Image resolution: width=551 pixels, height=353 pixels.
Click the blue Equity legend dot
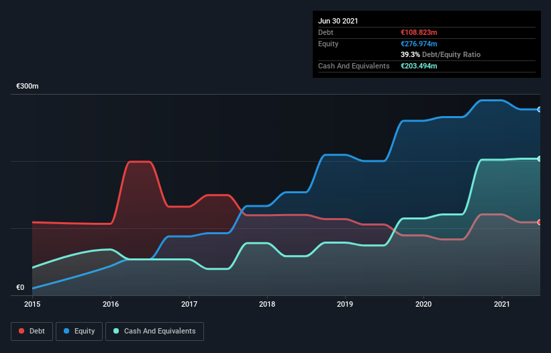tap(66, 331)
